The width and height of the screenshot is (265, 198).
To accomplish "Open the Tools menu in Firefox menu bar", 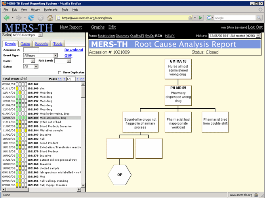I will coord(65,10).
